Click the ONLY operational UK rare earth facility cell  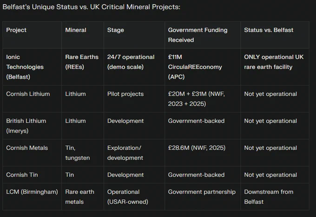275,67
